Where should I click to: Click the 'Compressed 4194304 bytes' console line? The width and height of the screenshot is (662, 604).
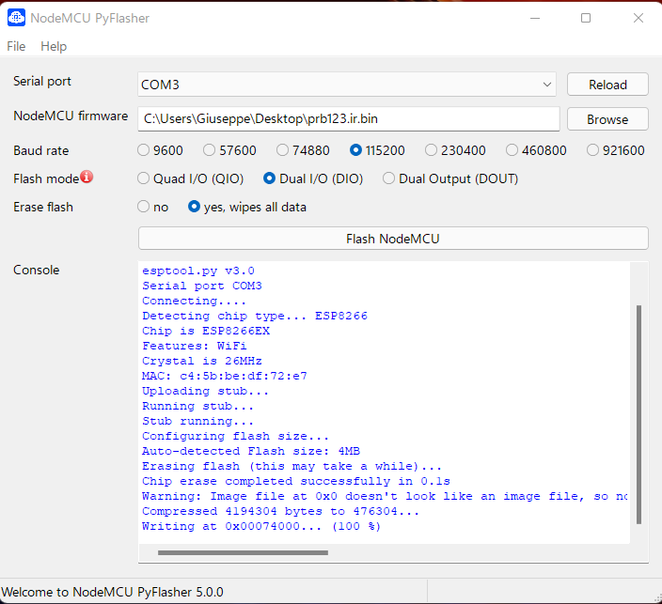click(281, 512)
